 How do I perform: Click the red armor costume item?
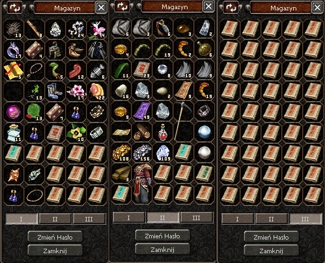tap(142, 184)
